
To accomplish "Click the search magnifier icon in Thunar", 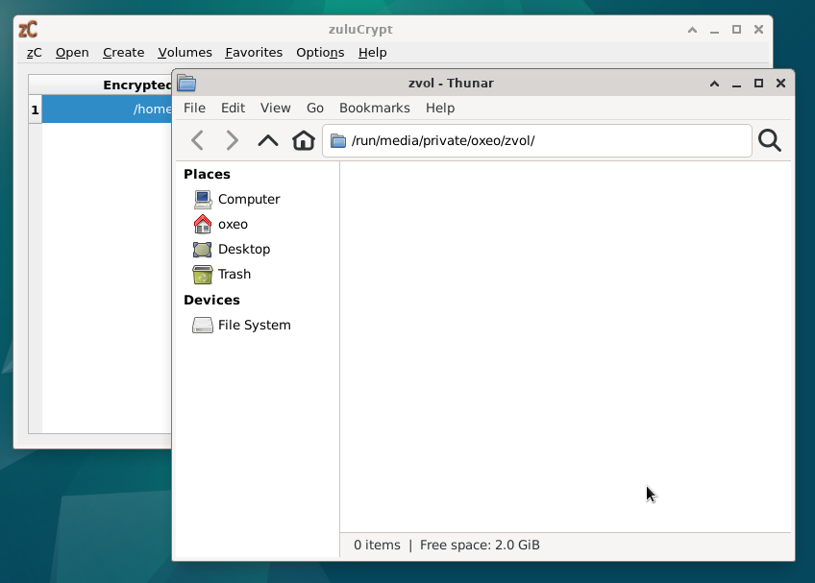I will 770,140.
